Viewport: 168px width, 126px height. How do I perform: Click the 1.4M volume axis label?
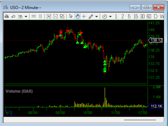pyautogui.click(x=157, y=97)
